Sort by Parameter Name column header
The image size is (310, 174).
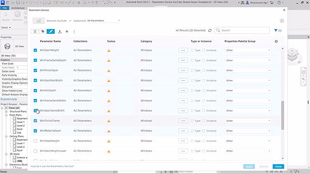(x=50, y=41)
